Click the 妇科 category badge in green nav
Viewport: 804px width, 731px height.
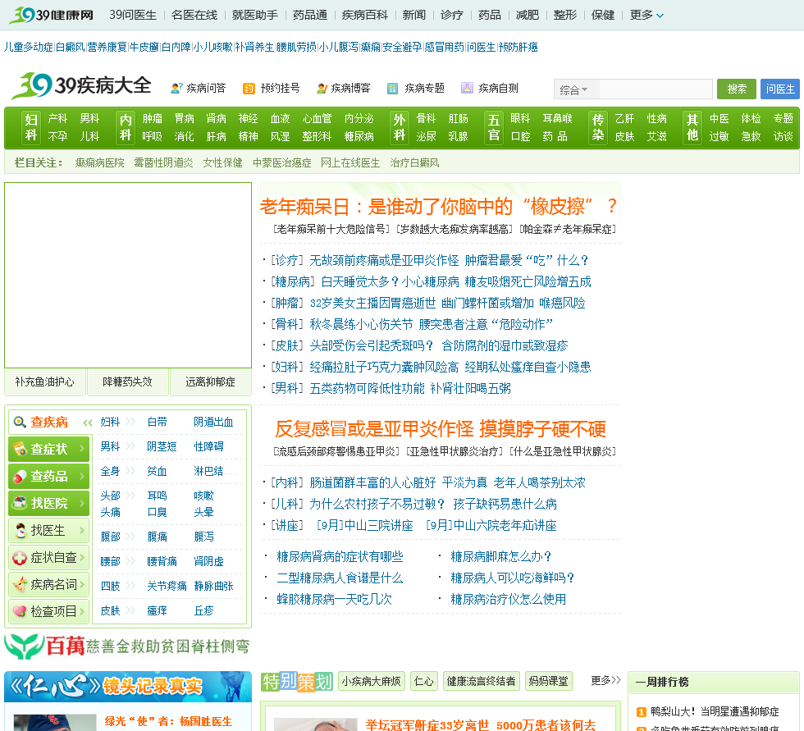point(31,127)
